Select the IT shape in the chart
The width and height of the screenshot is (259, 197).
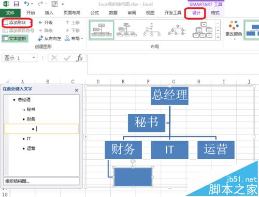[169, 150]
